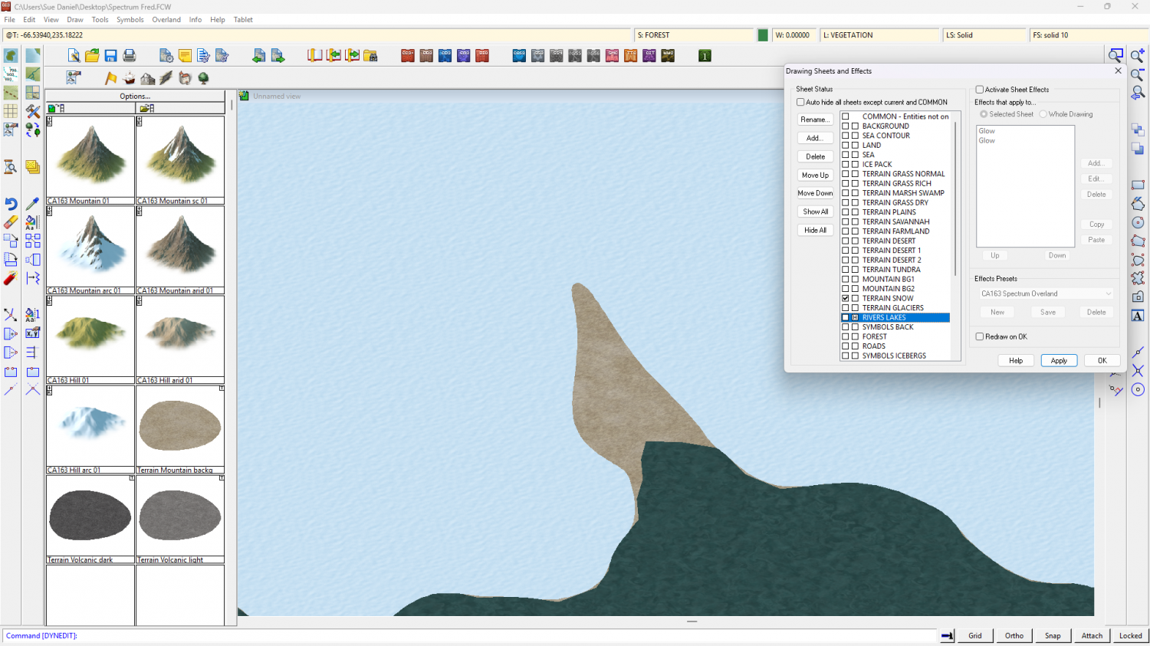Open the Effects Presets dropdown
Image resolution: width=1150 pixels, height=646 pixels.
click(1046, 293)
